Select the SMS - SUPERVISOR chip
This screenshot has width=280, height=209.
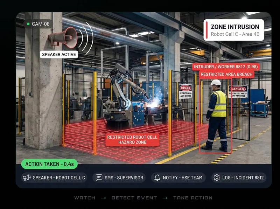point(119,177)
